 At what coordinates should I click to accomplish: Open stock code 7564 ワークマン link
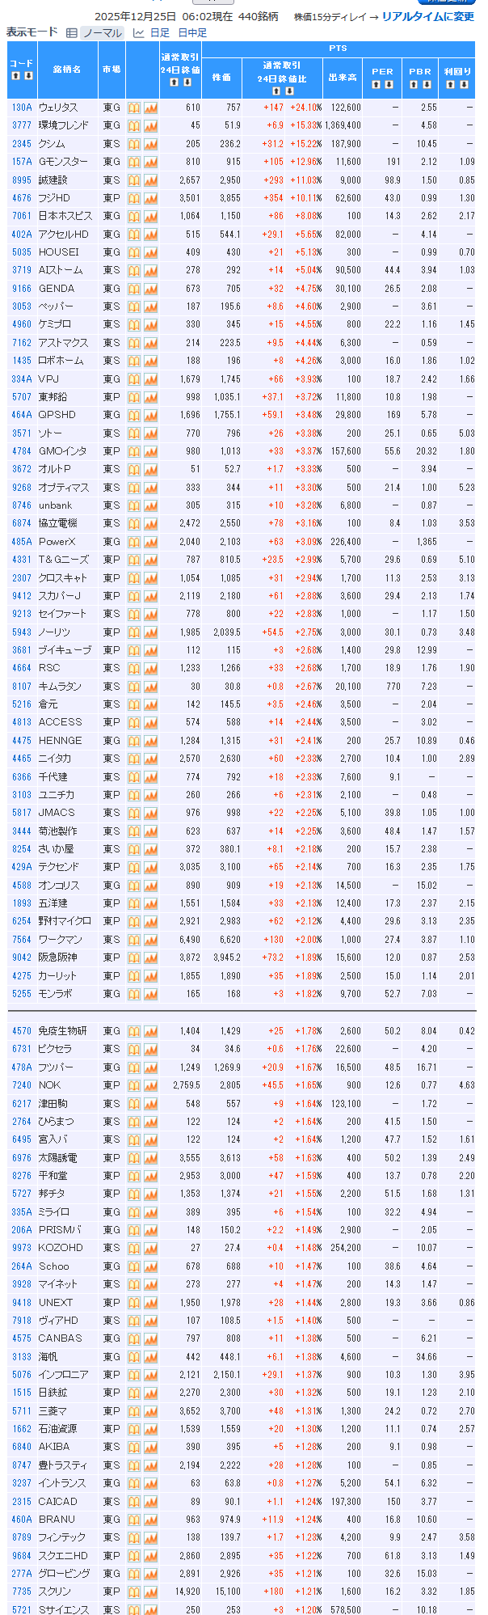22,940
